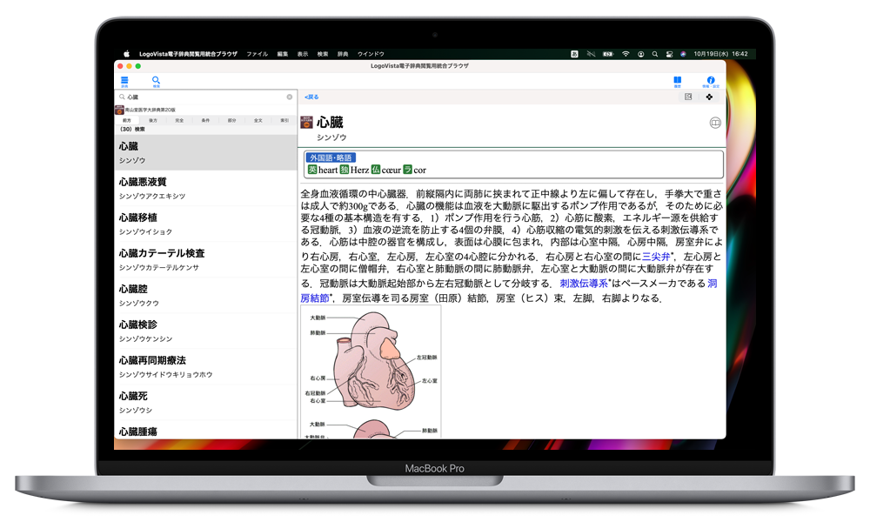Image resolution: width=870 pixels, height=522 pixels.
Task: Select the 部分 search mode tab
Action: [232, 120]
